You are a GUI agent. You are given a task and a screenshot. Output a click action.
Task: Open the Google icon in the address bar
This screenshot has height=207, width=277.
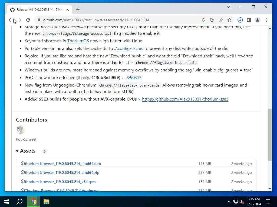[203, 20]
